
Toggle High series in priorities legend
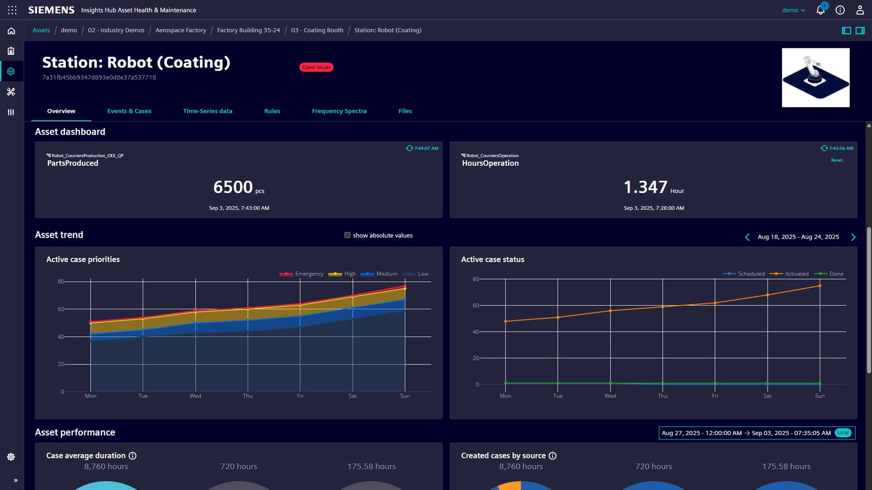tap(342, 274)
